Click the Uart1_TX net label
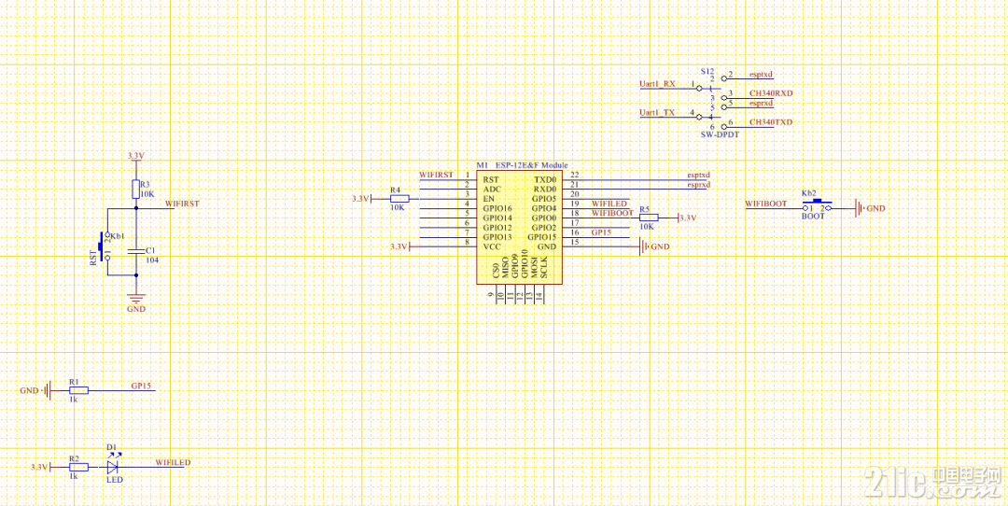 pyautogui.click(x=657, y=113)
